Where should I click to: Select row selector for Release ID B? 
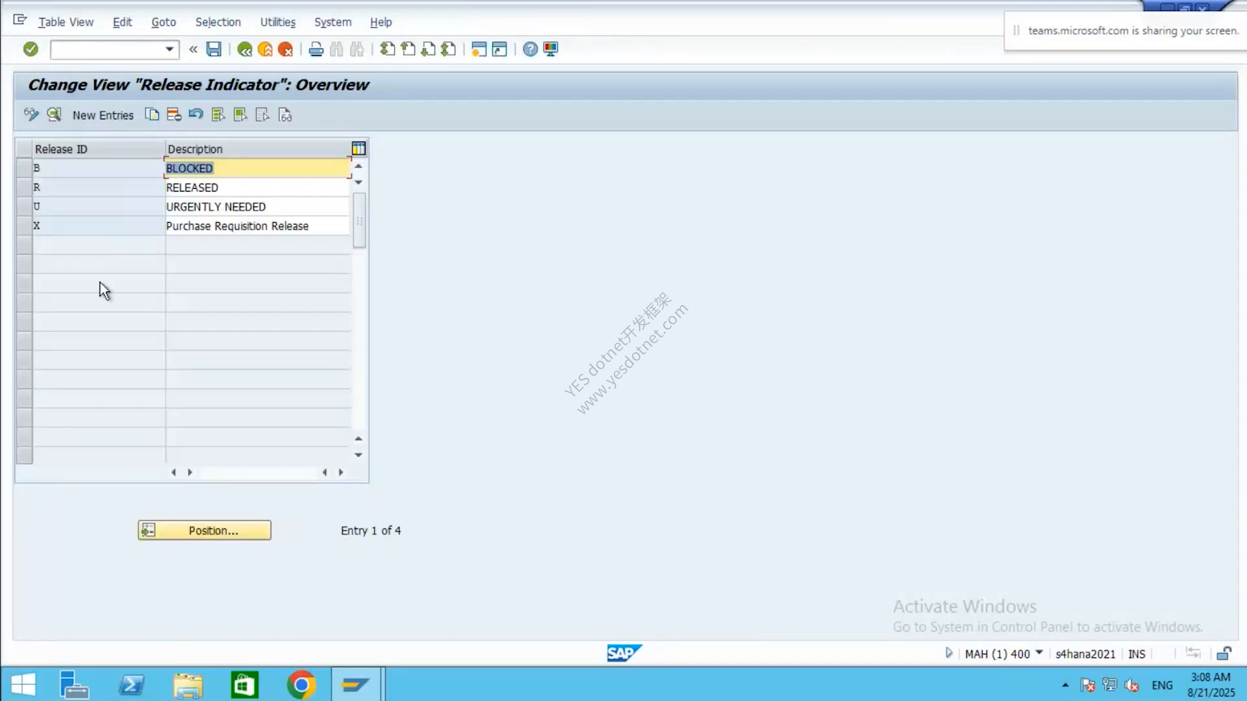tap(24, 168)
